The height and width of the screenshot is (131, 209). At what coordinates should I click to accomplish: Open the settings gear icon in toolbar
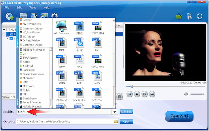(x=55, y=15)
